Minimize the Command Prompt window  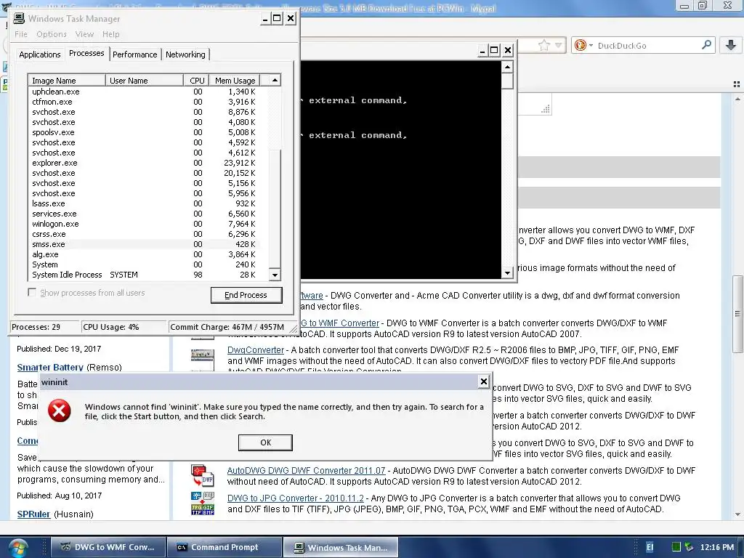[482, 50]
